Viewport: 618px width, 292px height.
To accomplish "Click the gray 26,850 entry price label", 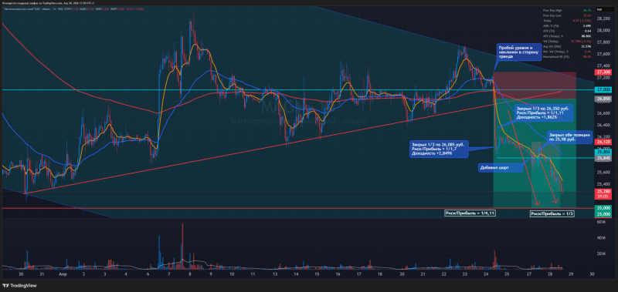I will tap(604, 99).
